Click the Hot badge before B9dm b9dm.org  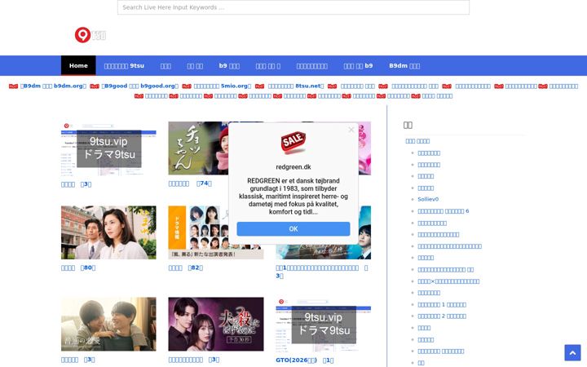click(14, 86)
